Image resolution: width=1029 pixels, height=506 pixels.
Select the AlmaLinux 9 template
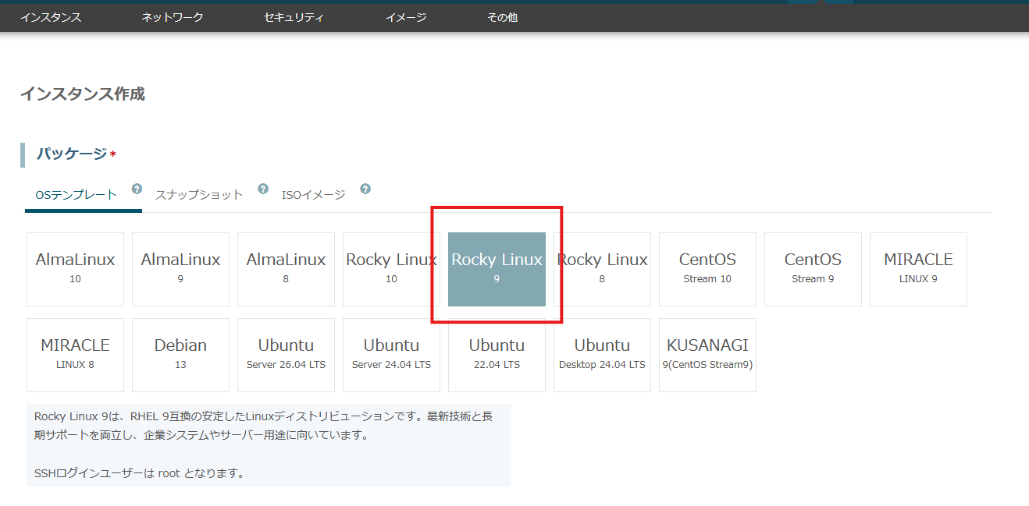(180, 269)
